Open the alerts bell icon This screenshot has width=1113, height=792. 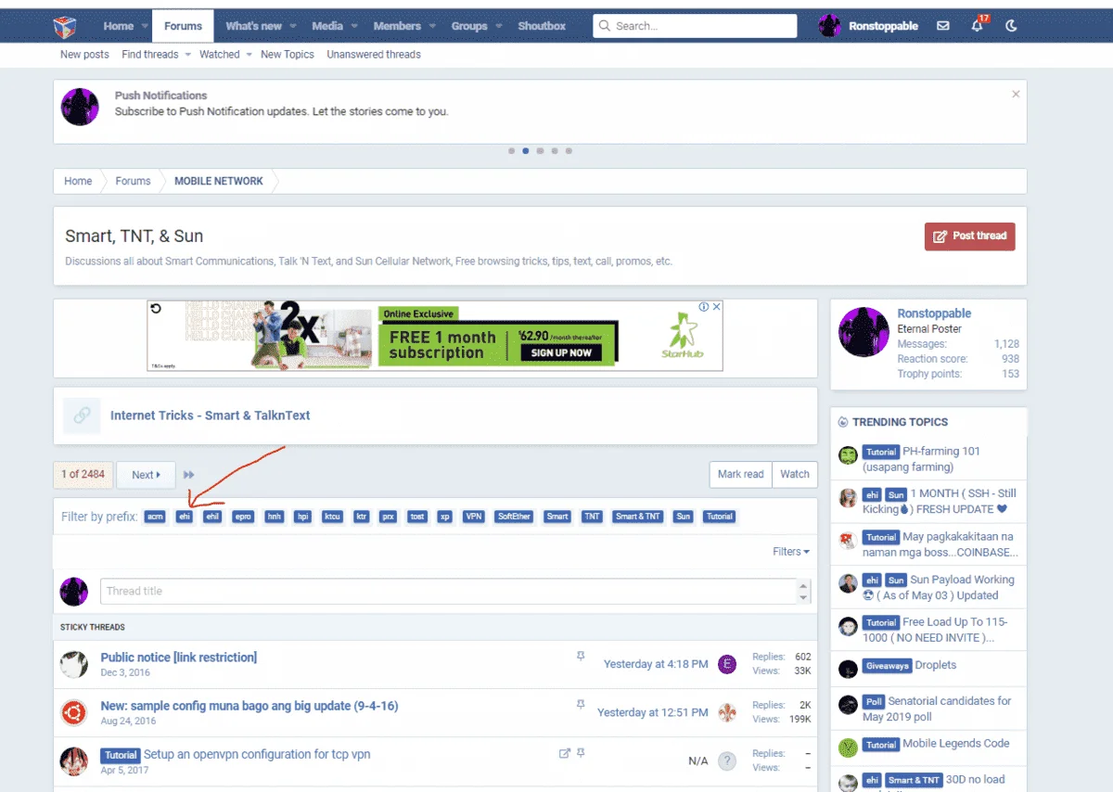click(978, 25)
